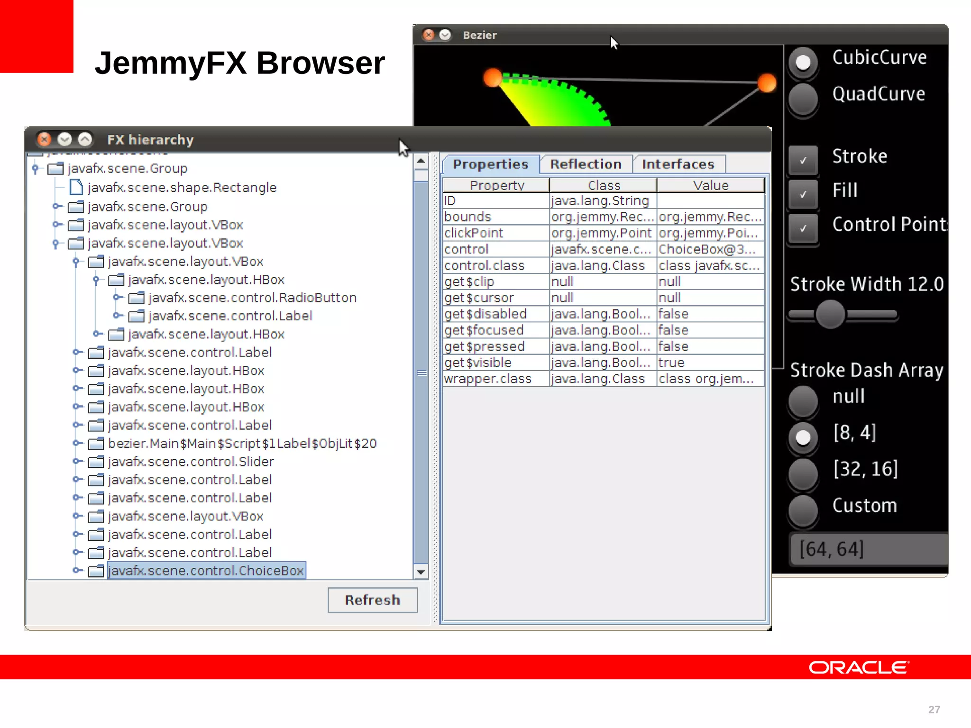Expand the javafx.scene.control.Slider node

pyautogui.click(x=76, y=461)
